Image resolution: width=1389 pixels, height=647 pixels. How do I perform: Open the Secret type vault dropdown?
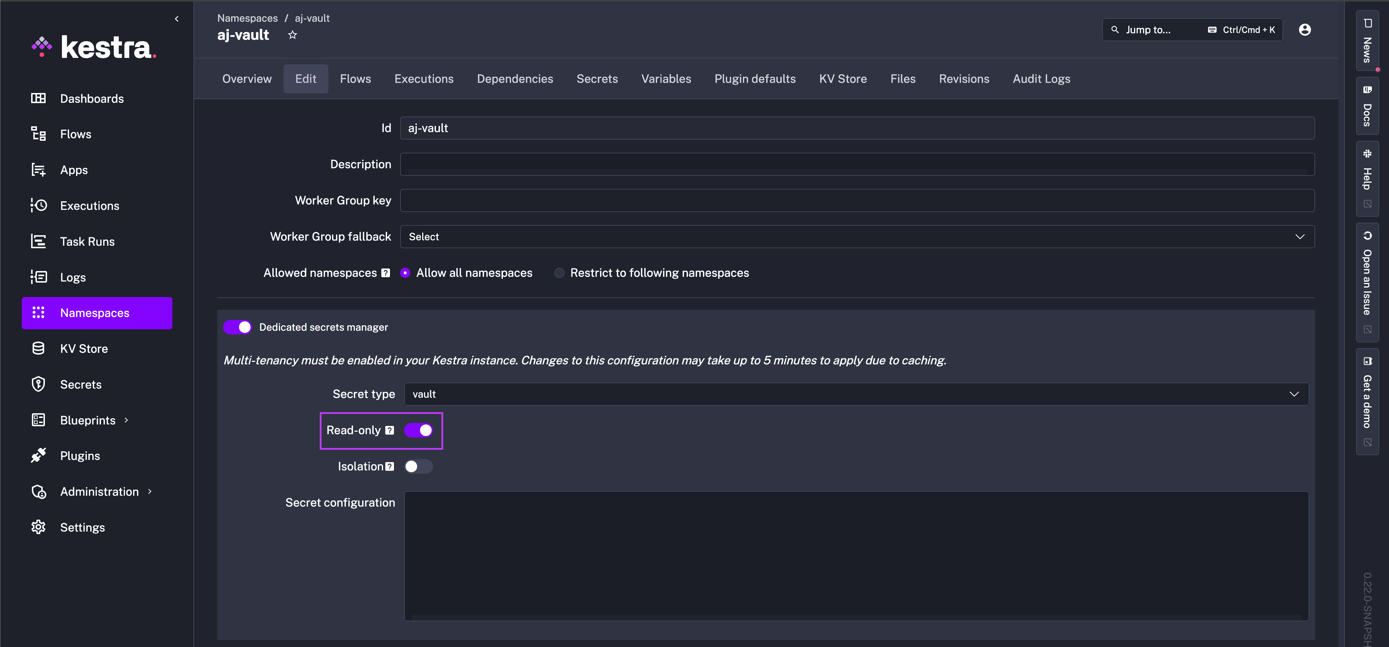(x=856, y=394)
